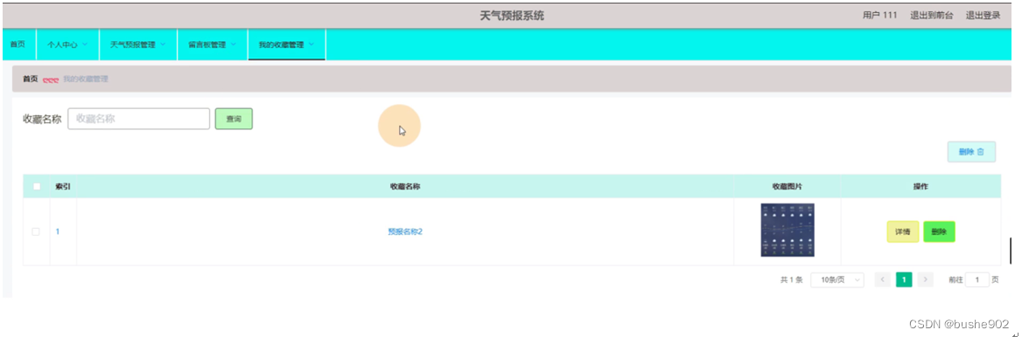Click the 索引 column header
1022x337 pixels.
tap(63, 186)
